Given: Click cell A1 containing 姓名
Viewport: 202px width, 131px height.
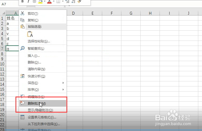Looking at the screenshot, I should click(13, 18).
